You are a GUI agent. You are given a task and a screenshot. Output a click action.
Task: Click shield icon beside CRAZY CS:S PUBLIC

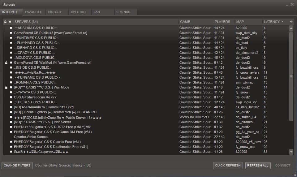(x=11, y=53)
